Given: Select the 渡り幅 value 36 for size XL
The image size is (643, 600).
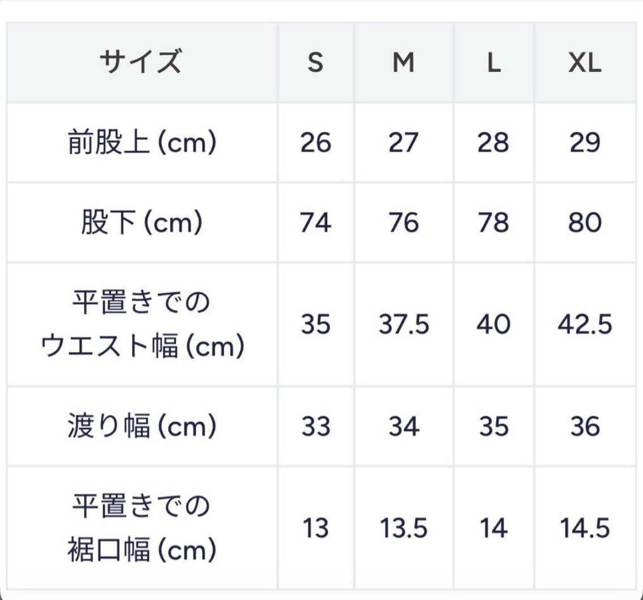Looking at the screenshot, I should pos(585,426).
